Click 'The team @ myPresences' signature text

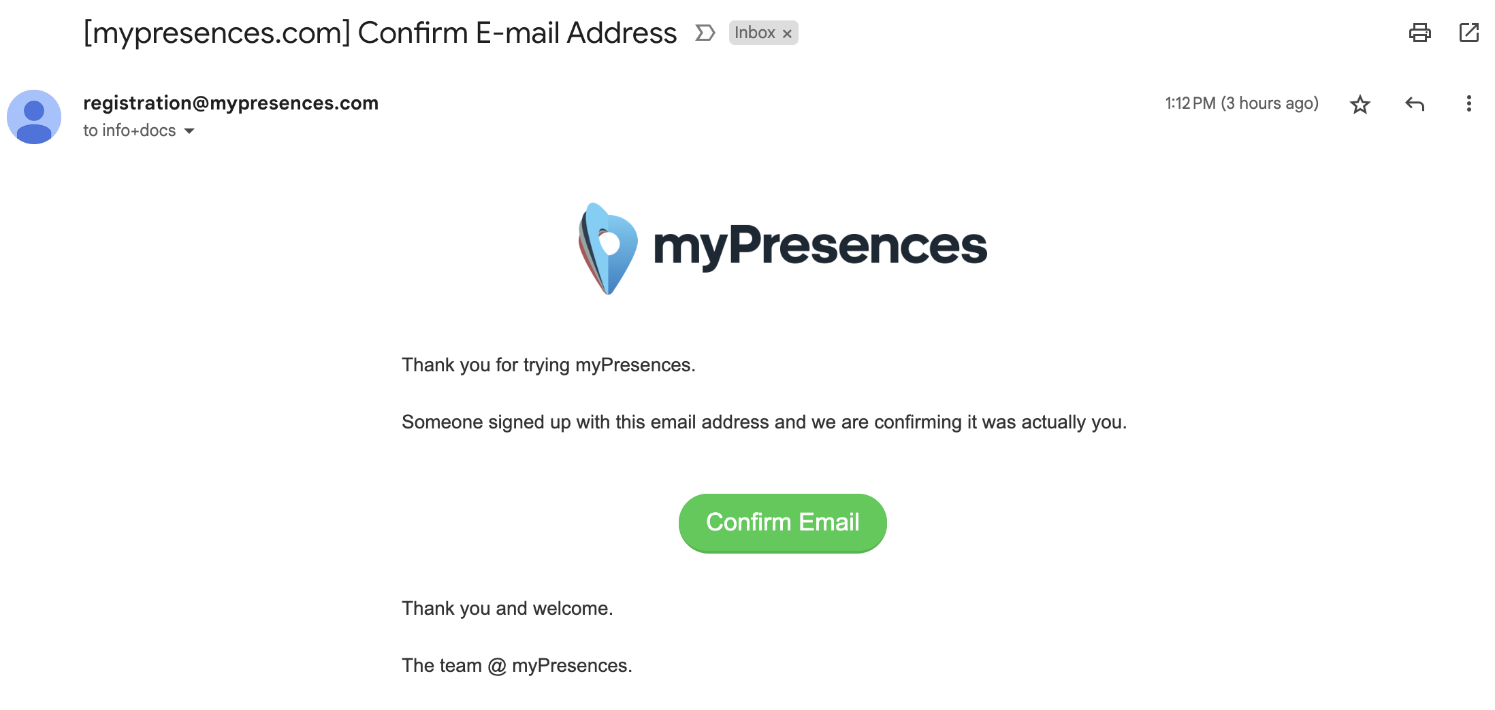517,666
